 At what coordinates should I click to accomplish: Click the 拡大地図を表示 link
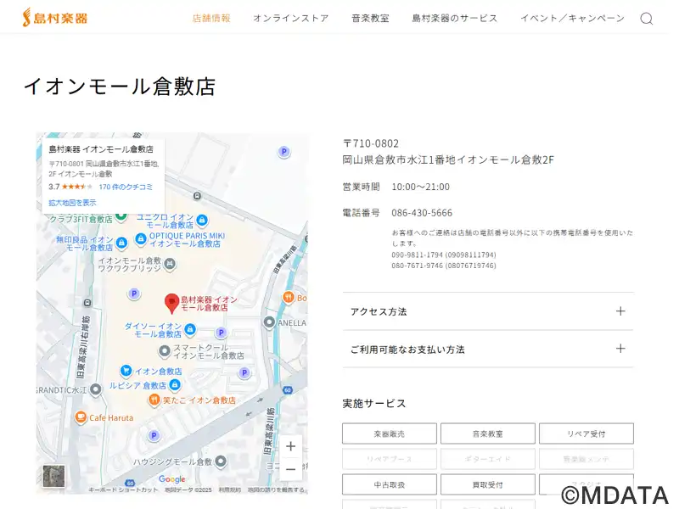pos(72,203)
